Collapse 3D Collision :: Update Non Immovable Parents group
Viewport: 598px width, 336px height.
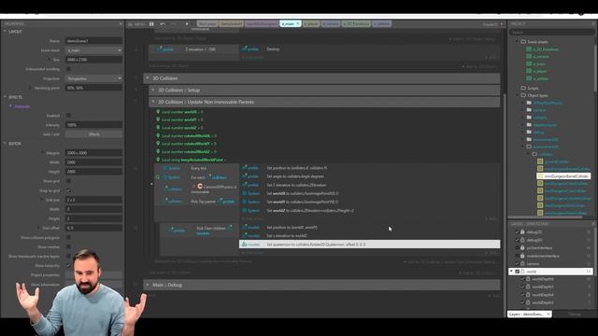pos(153,102)
